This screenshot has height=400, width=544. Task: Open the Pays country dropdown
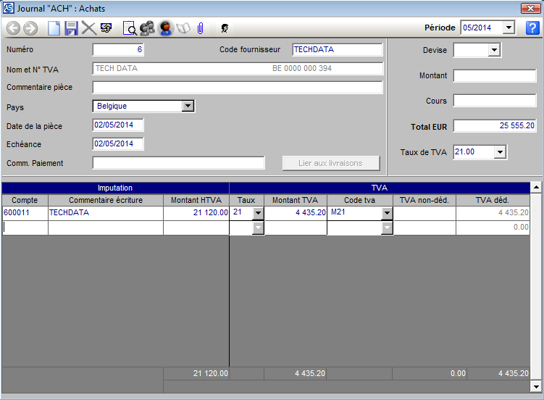click(188, 106)
